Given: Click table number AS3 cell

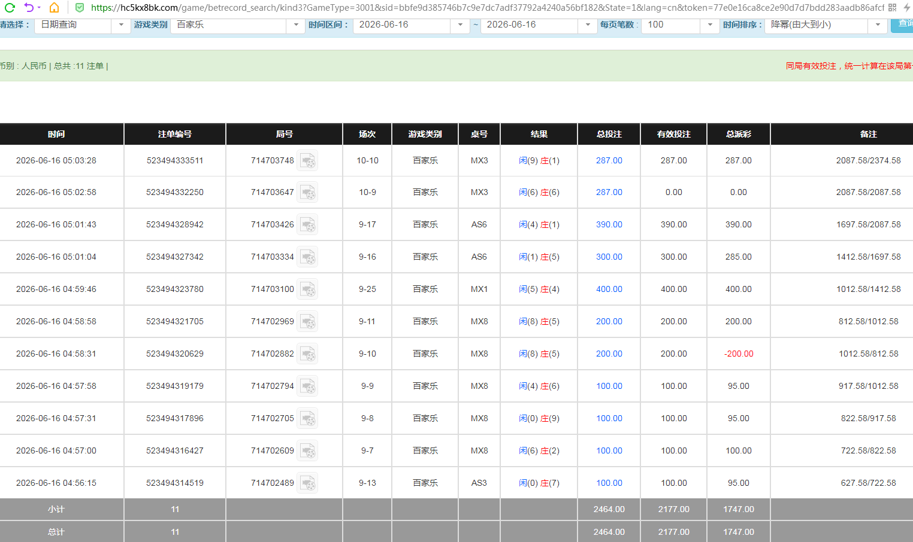Looking at the screenshot, I should (x=479, y=483).
